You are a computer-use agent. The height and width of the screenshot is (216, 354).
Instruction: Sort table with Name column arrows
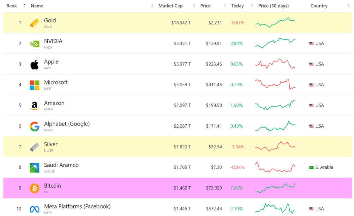click(152, 6)
